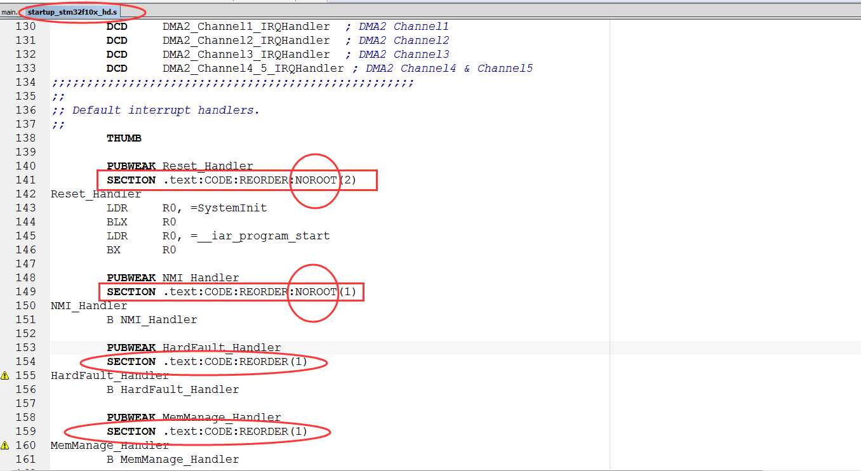Screen dimensions: 861x471
Task: Click line number 147 in the gutter
Action: click(x=25, y=264)
